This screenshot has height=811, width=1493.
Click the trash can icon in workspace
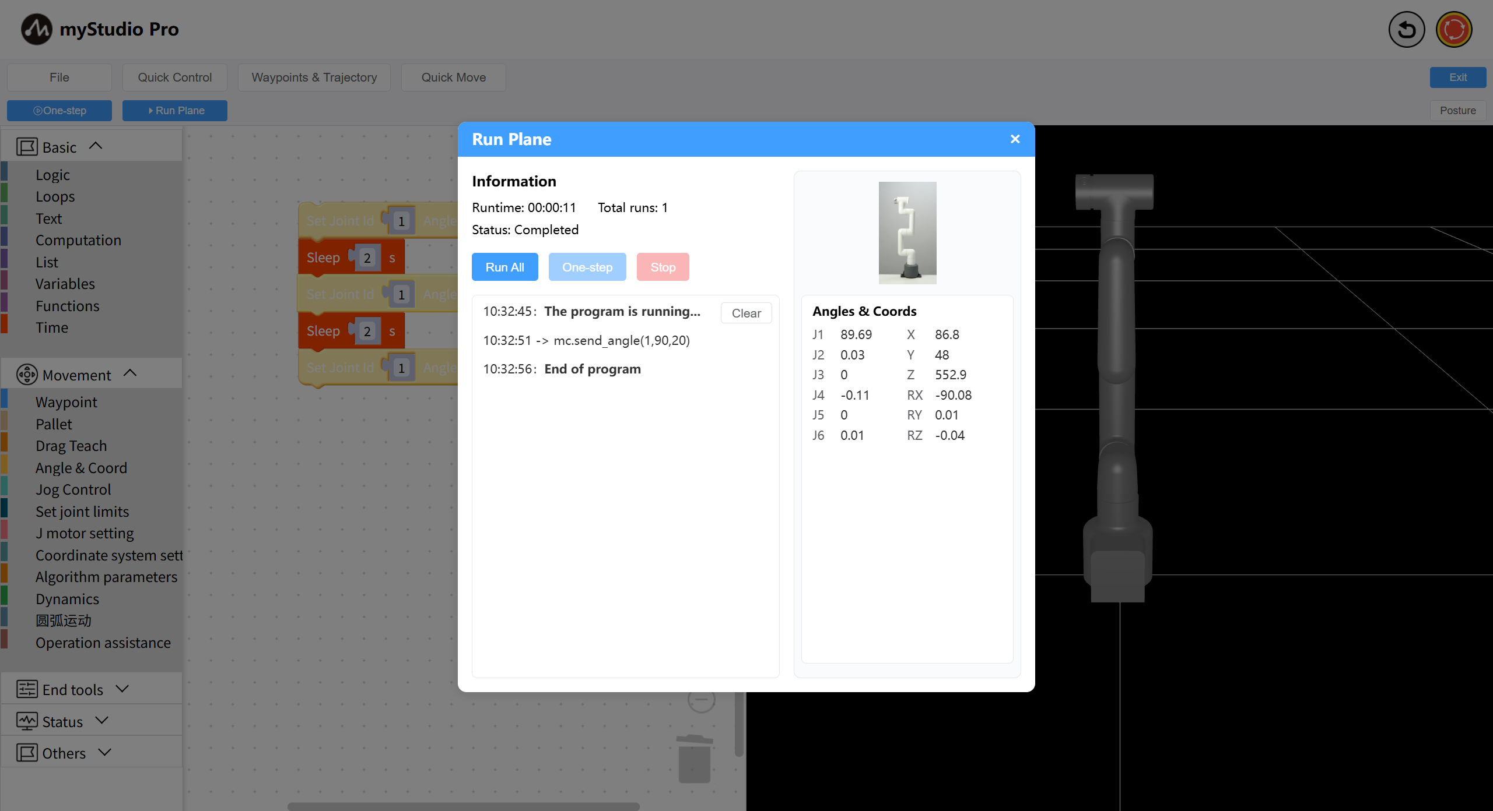(694, 758)
